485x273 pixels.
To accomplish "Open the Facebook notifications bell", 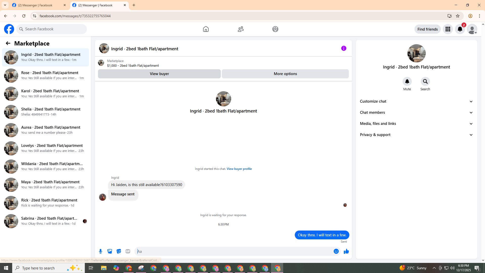I will (x=460, y=29).
